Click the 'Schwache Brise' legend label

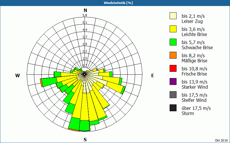click(197, 47)
